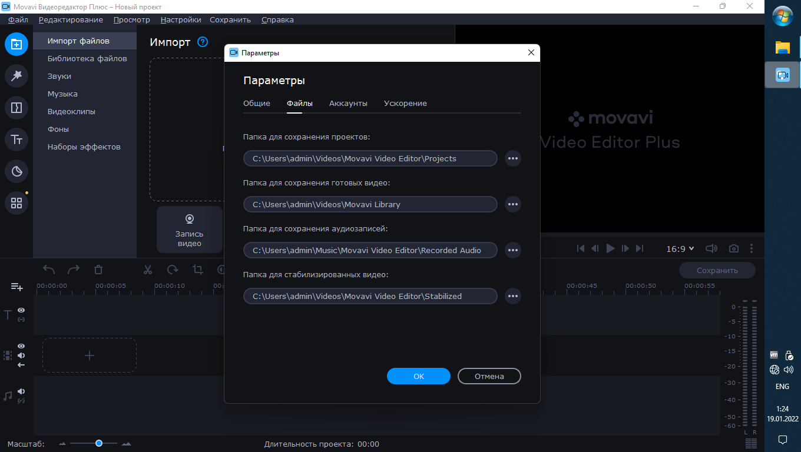Open the Titles panel icon
Image resolution: width=801 pixels, height=452 pixels.
pos(16,139)
